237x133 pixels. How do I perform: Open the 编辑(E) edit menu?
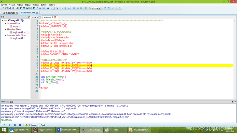pyautogui.click(x=28, y=5)
